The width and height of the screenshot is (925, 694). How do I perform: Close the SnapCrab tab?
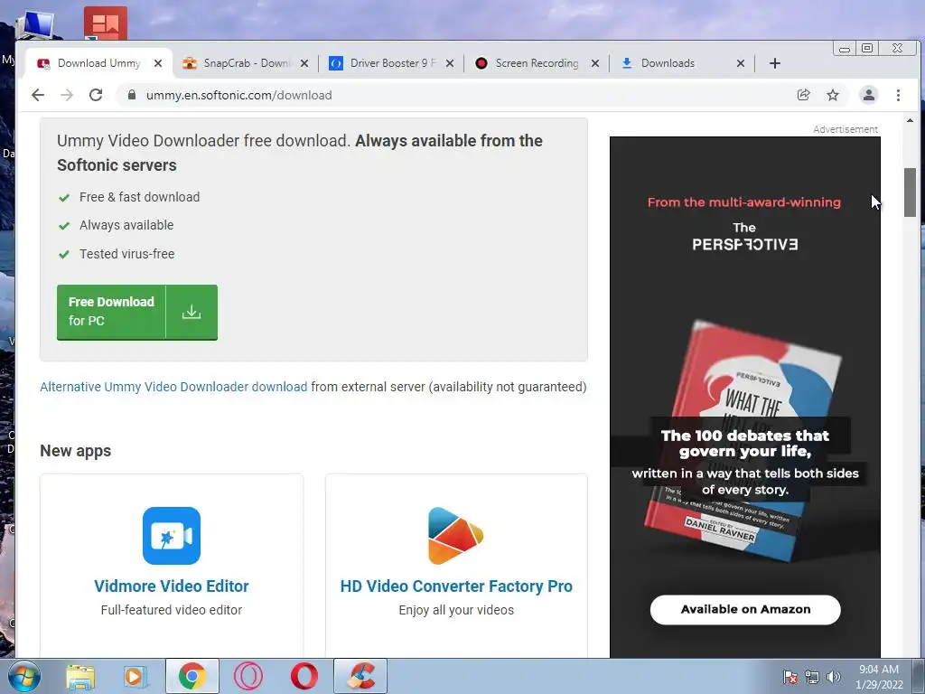click(x=304, y=63)
